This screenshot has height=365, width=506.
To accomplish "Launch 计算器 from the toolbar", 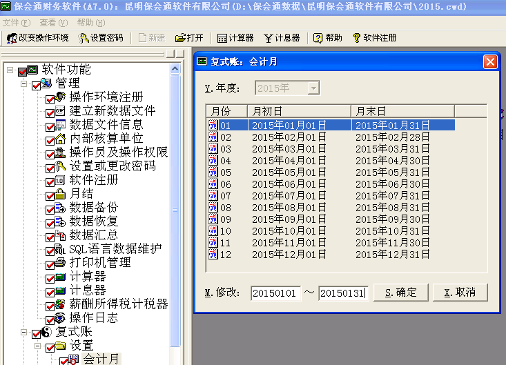I will pos(235,38).
